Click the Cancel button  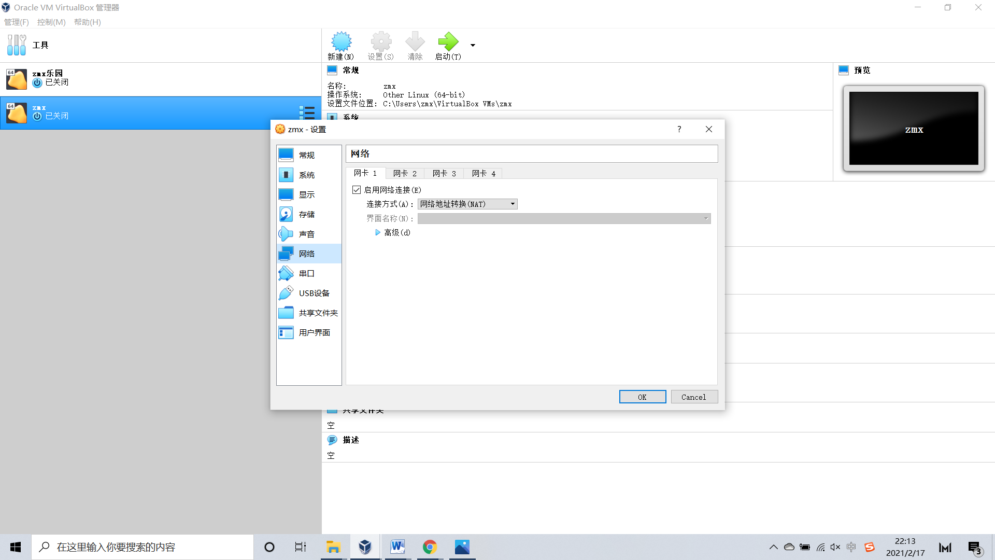pos(693,397)
